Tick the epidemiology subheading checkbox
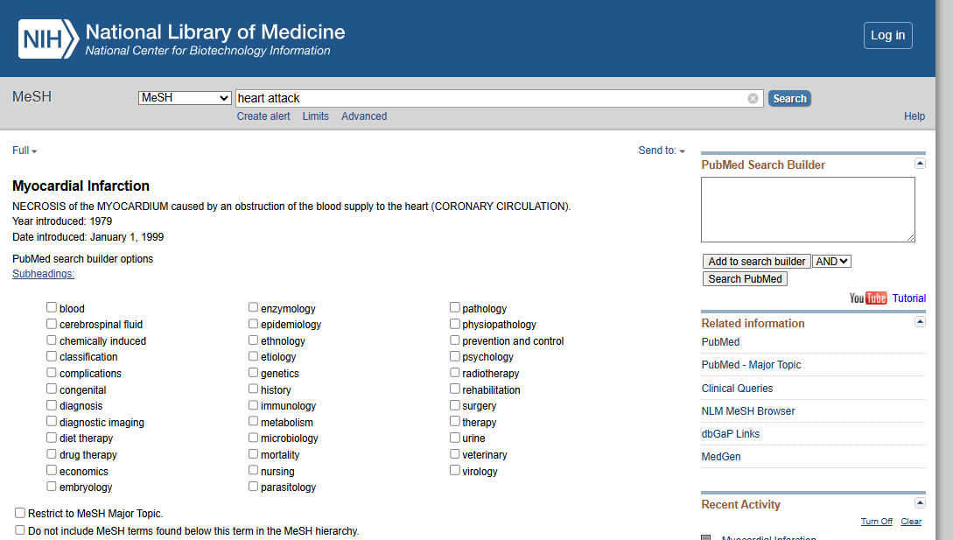 click(253, 325)
